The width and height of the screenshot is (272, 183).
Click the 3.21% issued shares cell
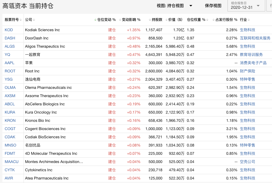(232, 129)
